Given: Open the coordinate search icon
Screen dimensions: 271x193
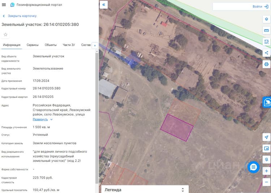Looking at the screenshot, I should click(266, 160).
